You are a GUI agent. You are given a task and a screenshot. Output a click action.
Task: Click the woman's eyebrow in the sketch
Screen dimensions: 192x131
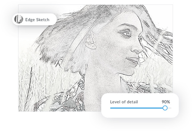coord(127,26)
